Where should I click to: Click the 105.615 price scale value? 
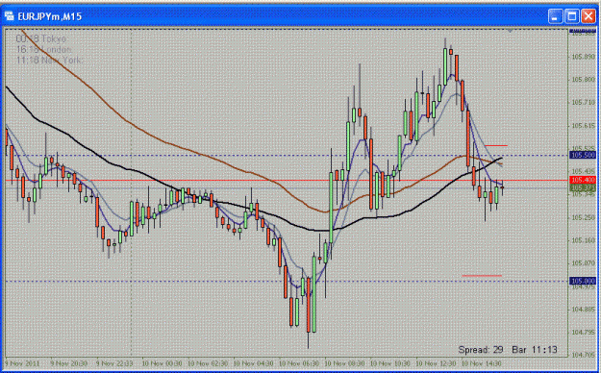[584, 126]
